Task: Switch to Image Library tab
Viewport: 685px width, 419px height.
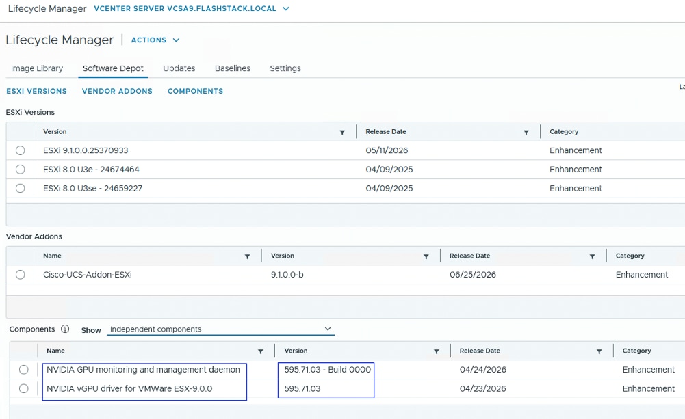Action: click(37, 68)
